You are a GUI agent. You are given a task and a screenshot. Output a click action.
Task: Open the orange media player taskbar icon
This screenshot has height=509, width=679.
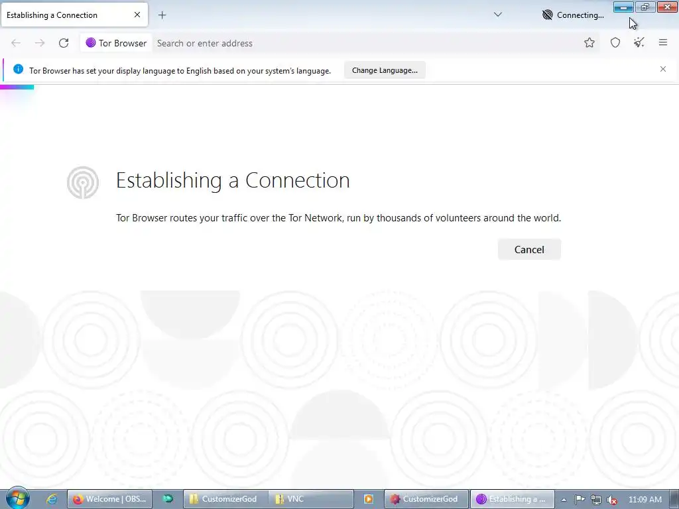(369, 499)
